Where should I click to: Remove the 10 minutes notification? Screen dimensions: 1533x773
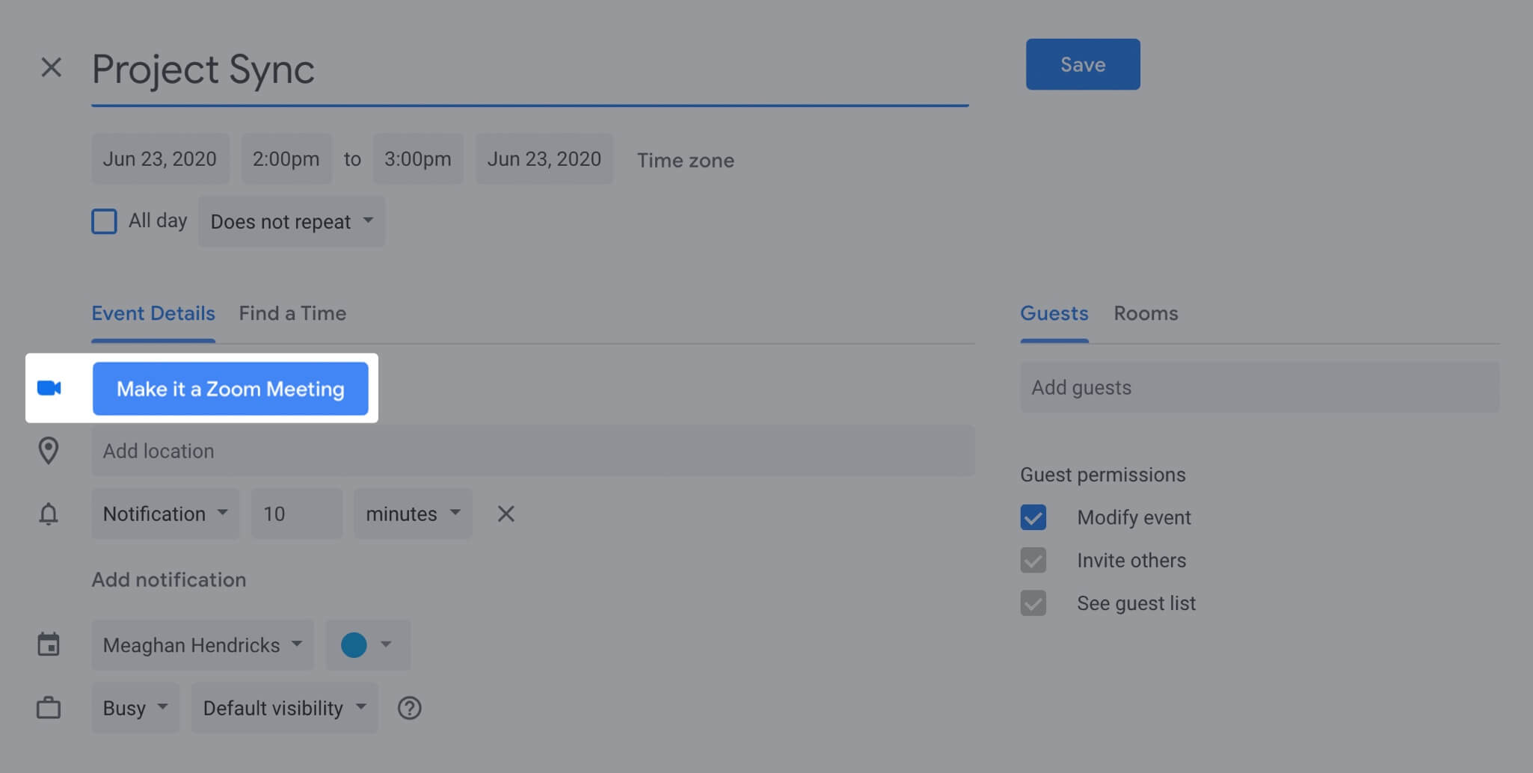pyautogui.click(x=506, y=514)
